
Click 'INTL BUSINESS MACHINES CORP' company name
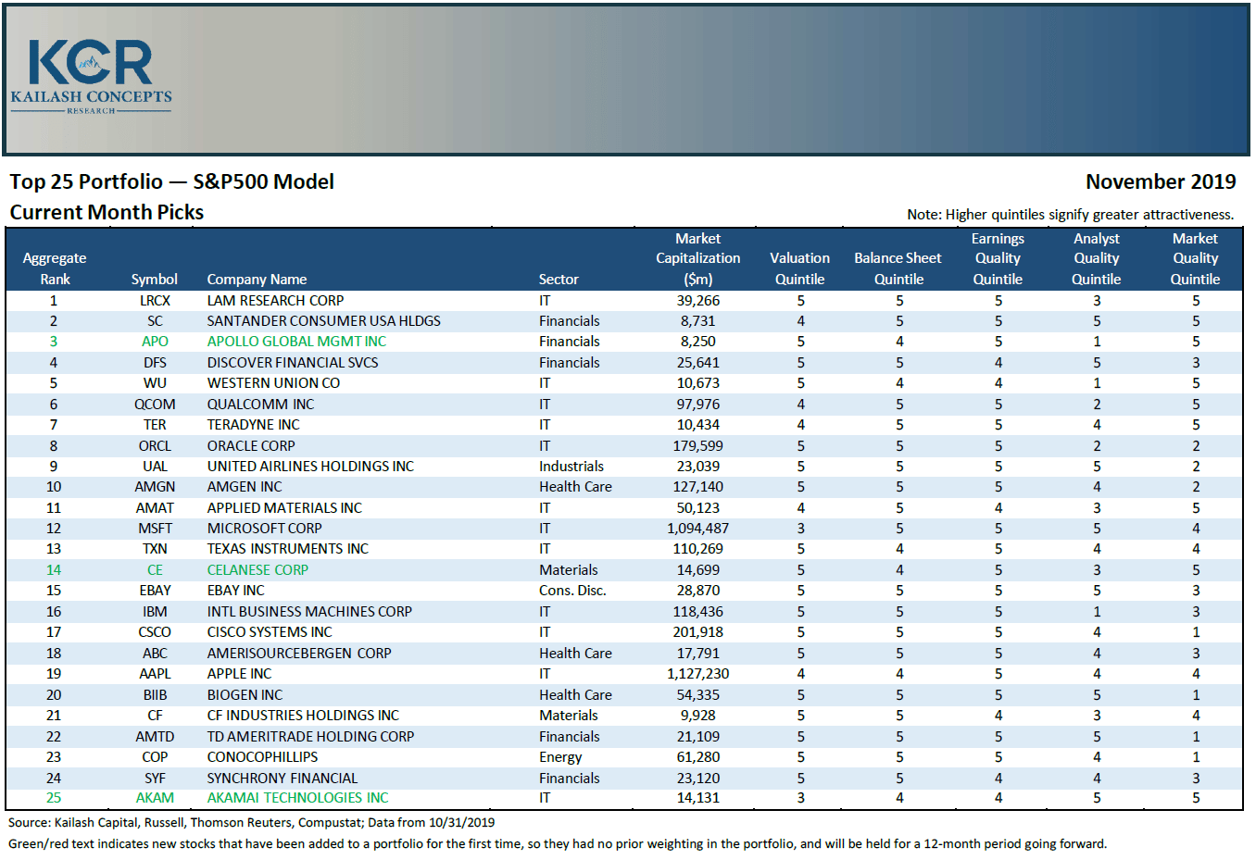309,612
